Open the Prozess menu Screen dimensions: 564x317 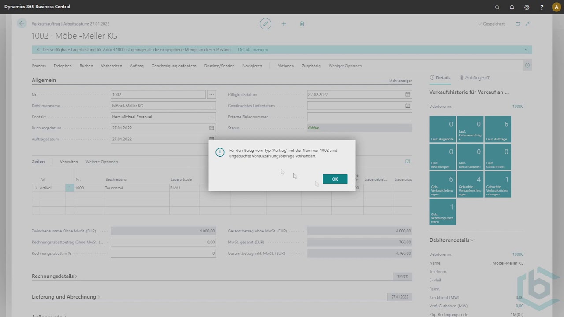point(39,66)
